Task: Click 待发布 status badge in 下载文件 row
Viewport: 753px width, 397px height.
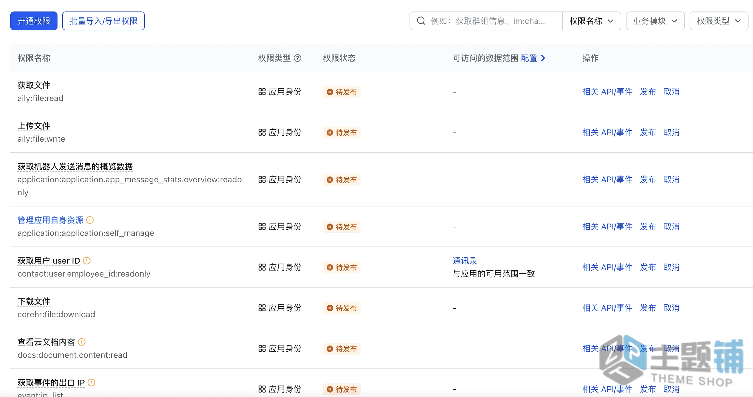Action: [342, 308]
